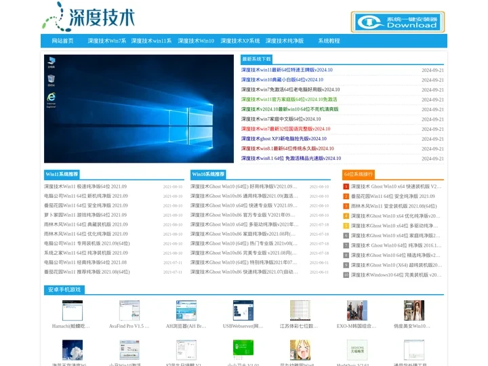Click the blonde anime girl thumbnail

point(300,350)
